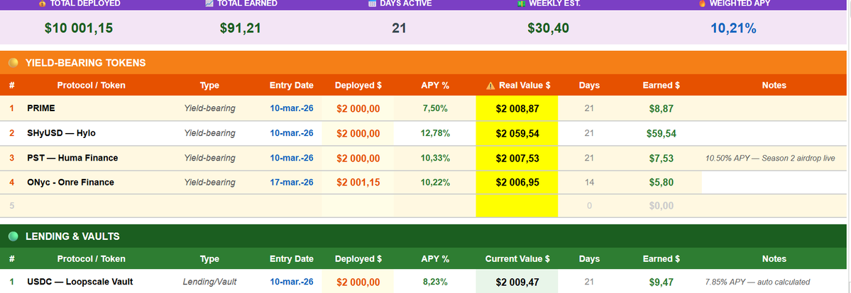Image resolution: width=851 pixels, height=293 pixels.
Task: Select PRIME row's 10-mar.-26 entry date
Action: click(x=292, y=108)
